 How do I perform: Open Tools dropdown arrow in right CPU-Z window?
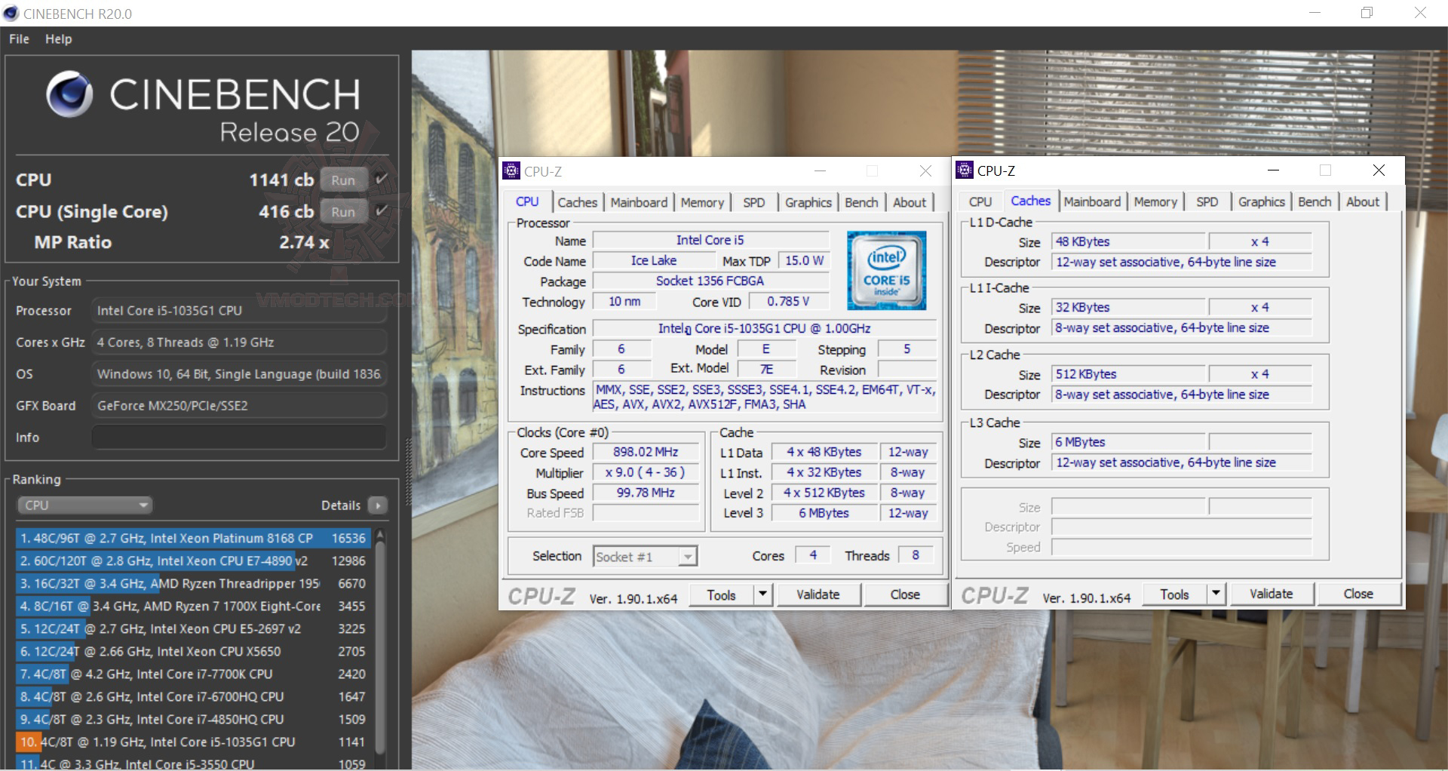point(1216,594)
